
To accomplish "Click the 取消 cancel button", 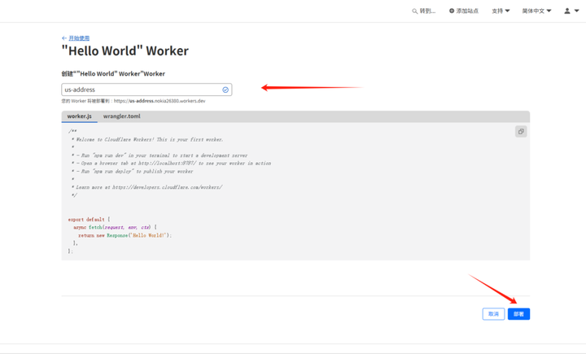I will [493, 314].
